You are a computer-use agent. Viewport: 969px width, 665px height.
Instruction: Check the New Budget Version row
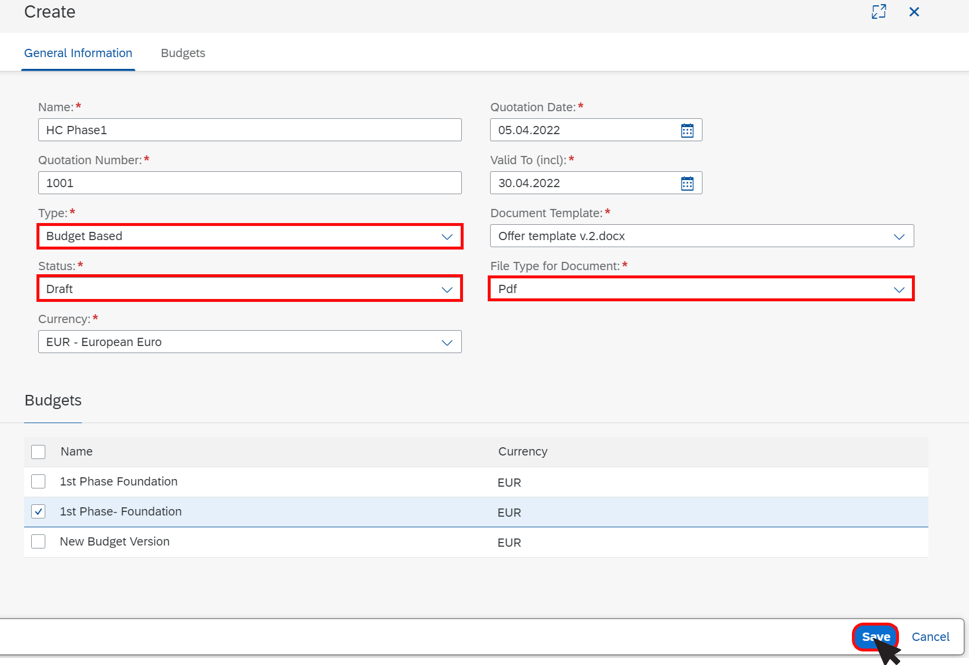(x=38, y=541)
